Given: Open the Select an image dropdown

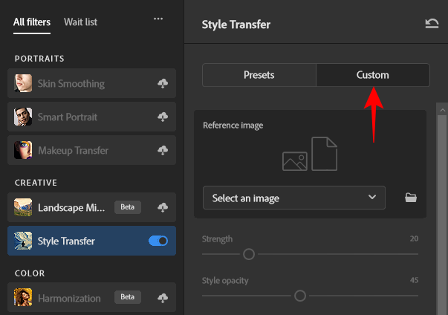Looking at the screenshot, I should 294,198.
